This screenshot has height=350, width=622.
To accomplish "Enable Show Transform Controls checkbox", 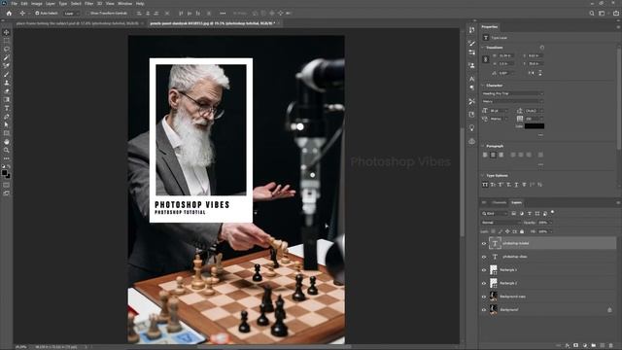I will (x=87, y=13).
